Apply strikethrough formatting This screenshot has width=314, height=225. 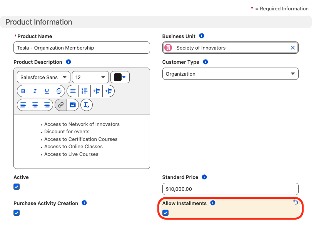[x=59, y=91]
